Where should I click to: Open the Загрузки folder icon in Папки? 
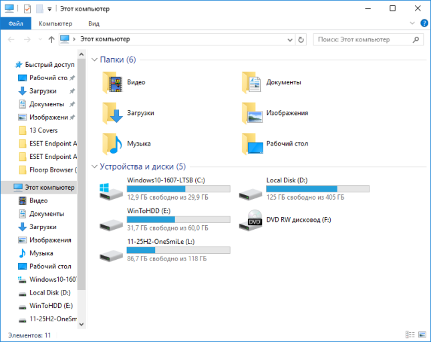[x=112, y=113]
